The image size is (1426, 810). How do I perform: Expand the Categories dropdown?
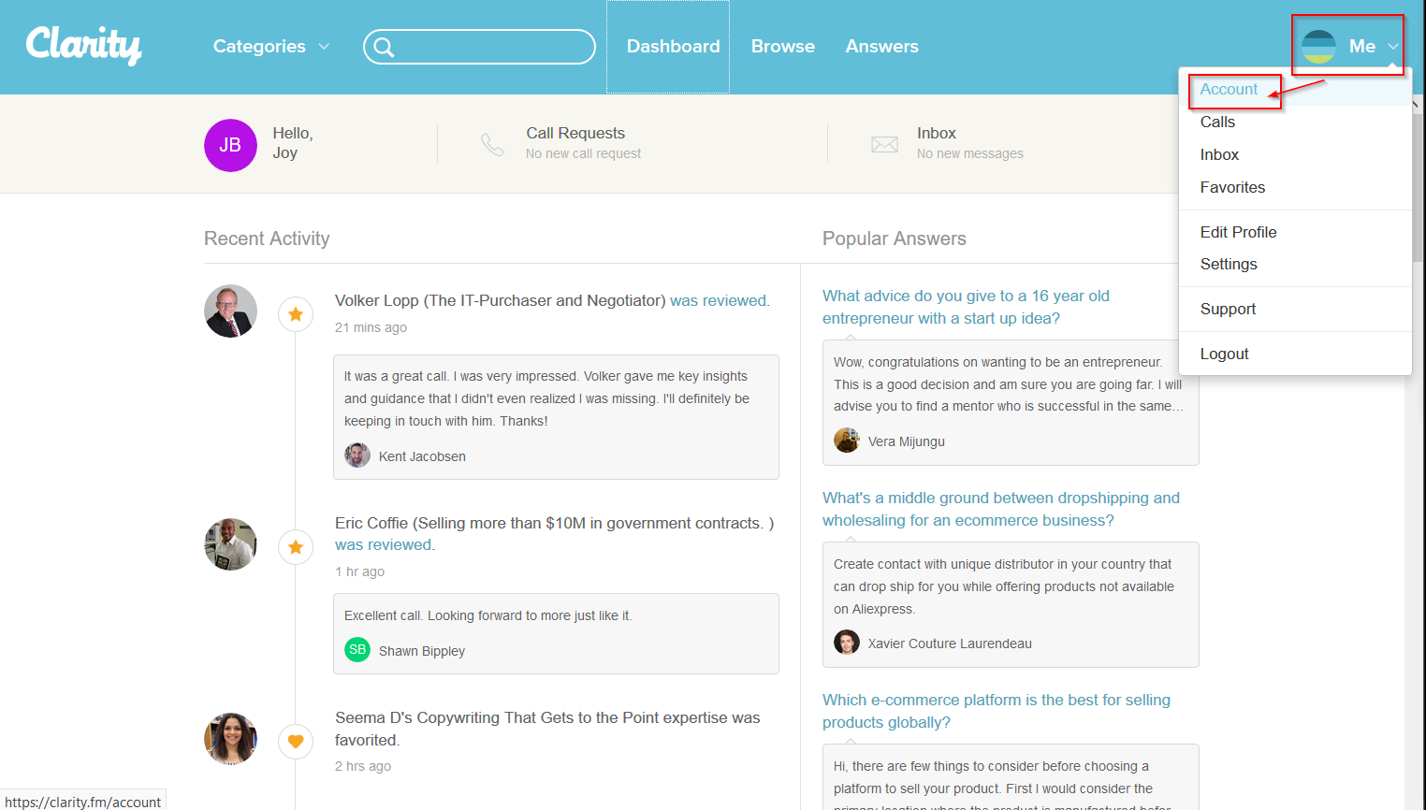pos(271,46)
